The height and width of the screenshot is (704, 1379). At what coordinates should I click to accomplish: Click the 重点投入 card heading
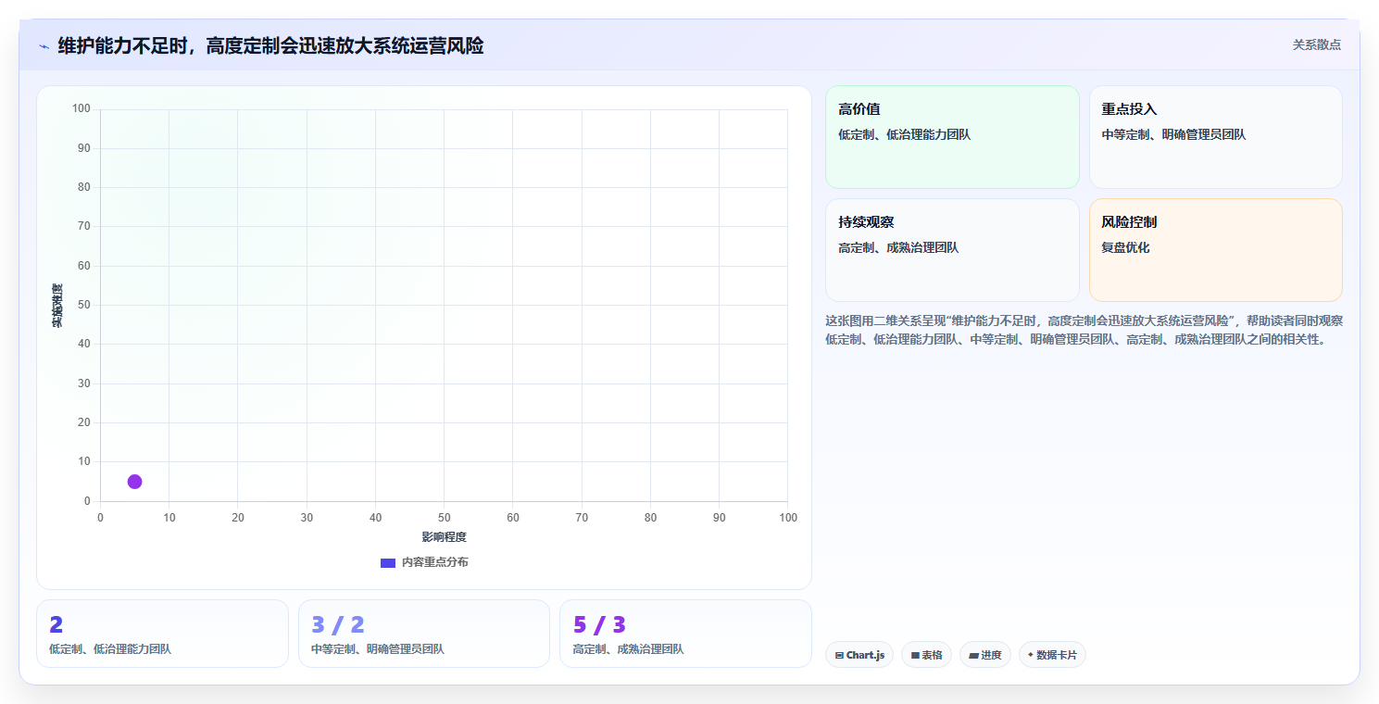click(x=1129, y=109)
